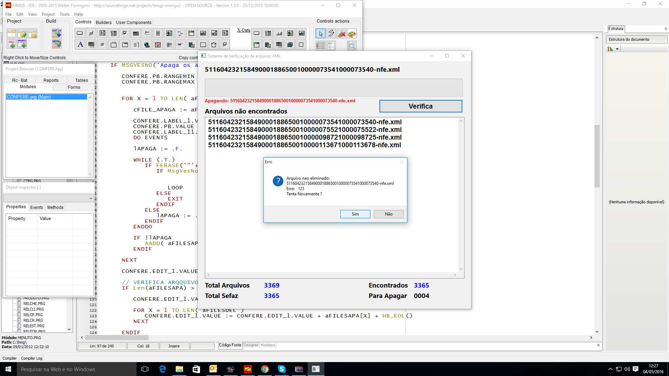Select the Label 'A' control tool
669x376 pixels.
click(80, 45)
